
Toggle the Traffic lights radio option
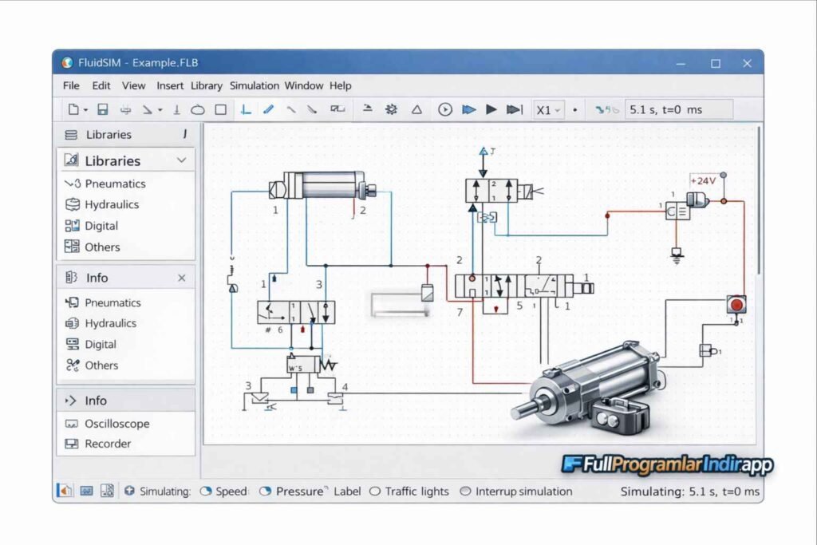(375, 492)
